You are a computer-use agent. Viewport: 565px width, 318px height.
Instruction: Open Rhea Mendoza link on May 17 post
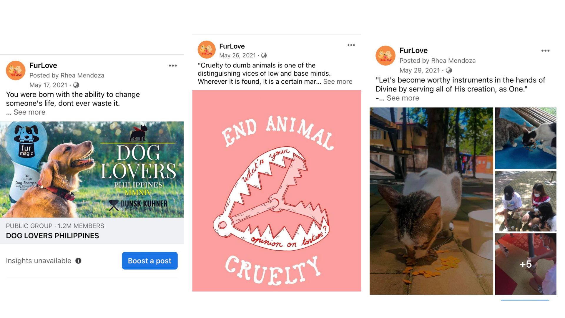click(x=82, y=75)
